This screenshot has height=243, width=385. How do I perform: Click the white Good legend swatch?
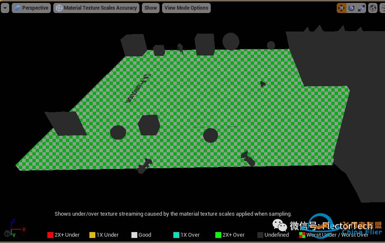pos(134,235)
